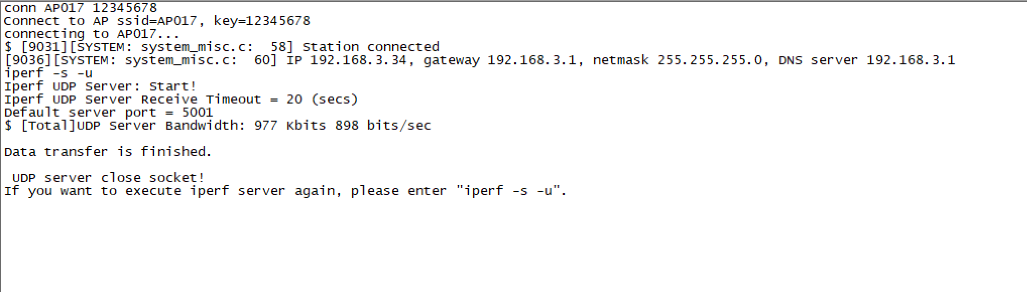Click the "Receive Timeout = 20 (secs)" text
Screen dimensions: 1027x292
pyautogui.click(x=250, y=100)
